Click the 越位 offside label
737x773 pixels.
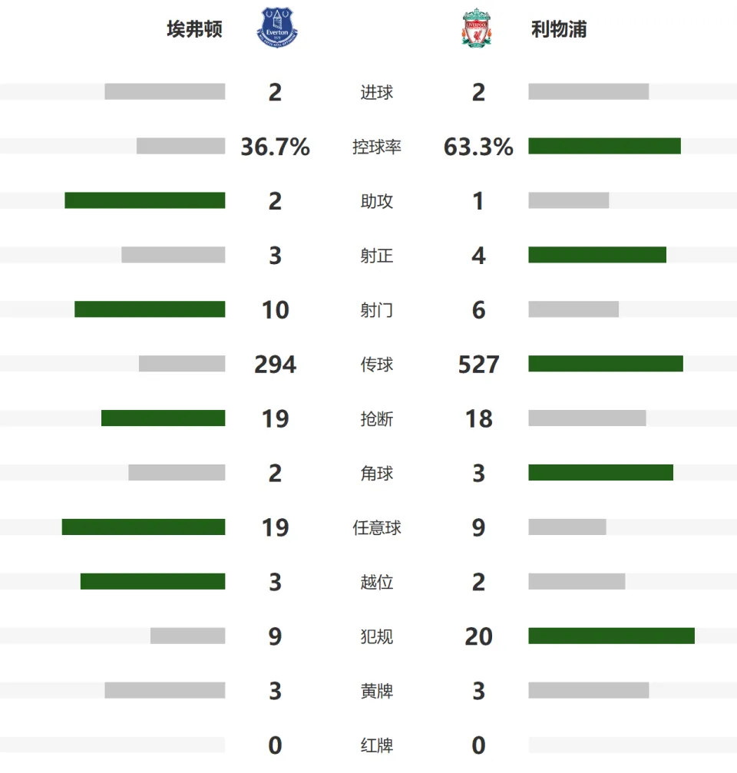click(377, 582)
